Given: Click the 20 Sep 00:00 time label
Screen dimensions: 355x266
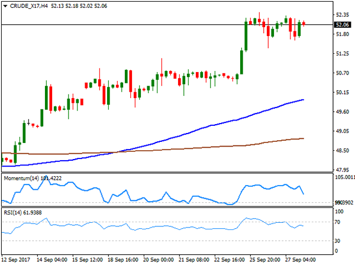Looking at the screenshot, I should coord(159,260).
